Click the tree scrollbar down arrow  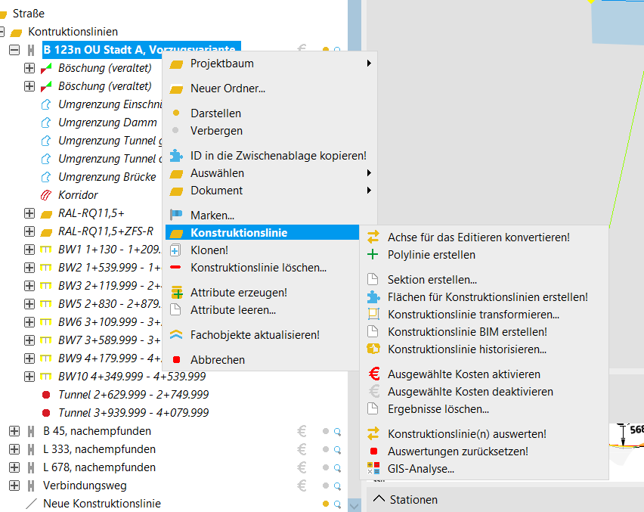pyautogui.click(x=353, y=504)
